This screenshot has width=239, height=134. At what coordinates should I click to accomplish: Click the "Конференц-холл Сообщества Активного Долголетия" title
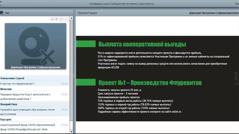pos(121,4)
